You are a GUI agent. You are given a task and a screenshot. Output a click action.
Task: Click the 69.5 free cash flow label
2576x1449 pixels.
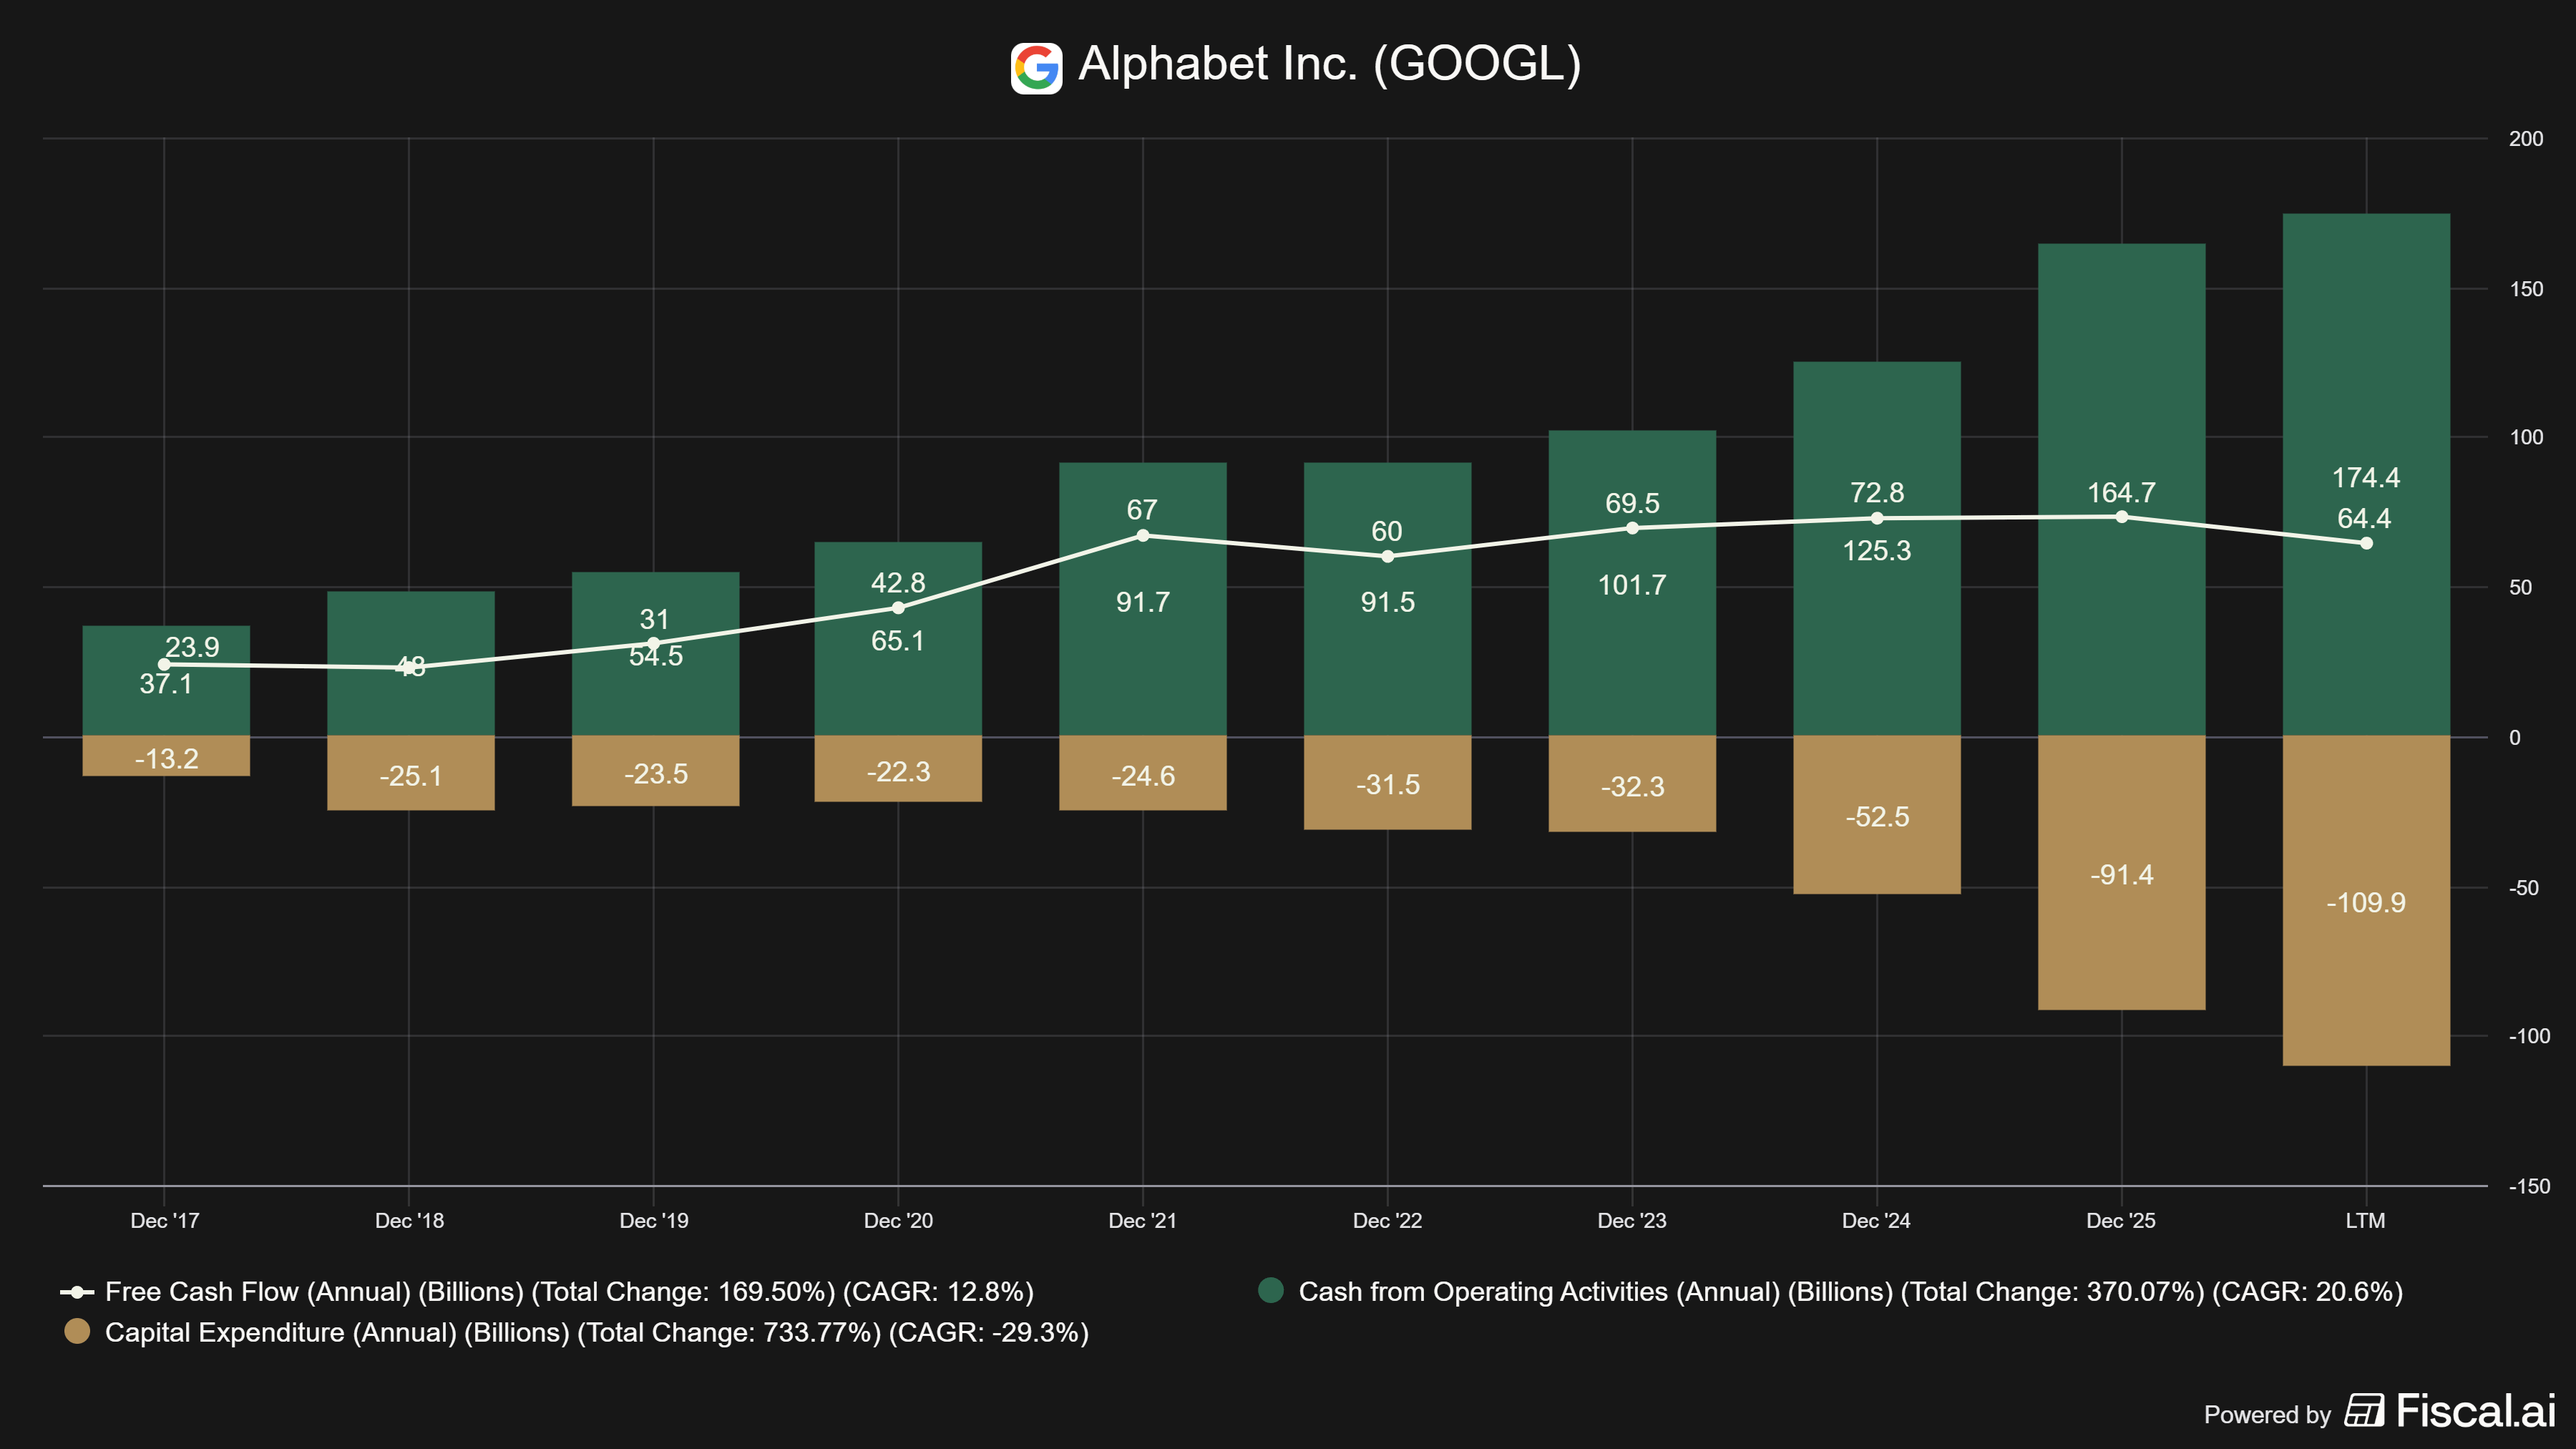[1632, 503]
